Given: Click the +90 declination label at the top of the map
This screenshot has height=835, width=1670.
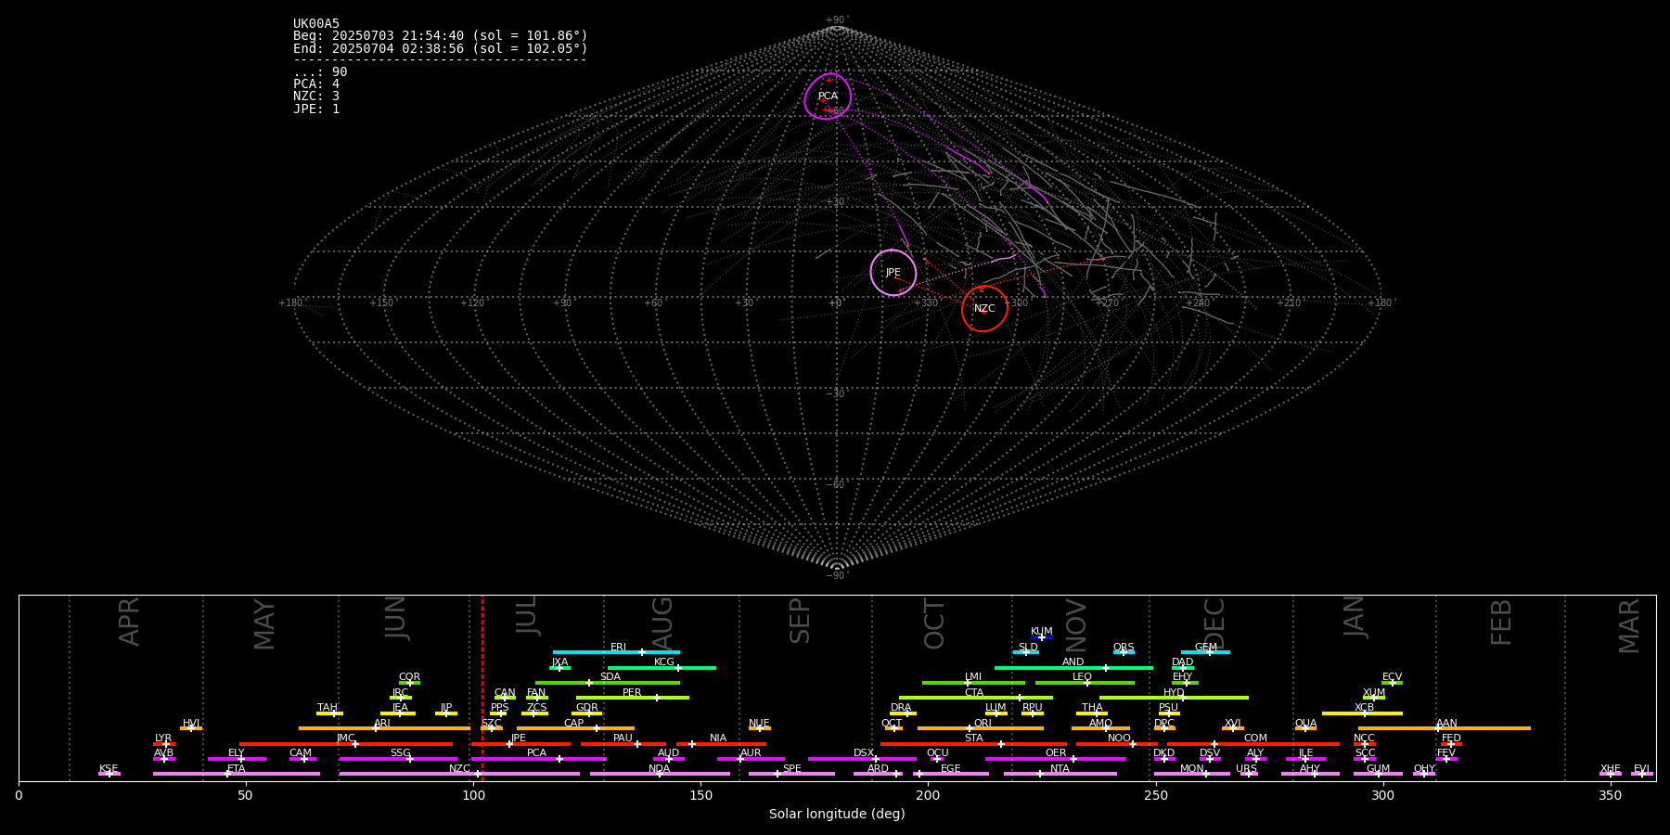Looking at the screenshot, I should [x=837, y=20].
